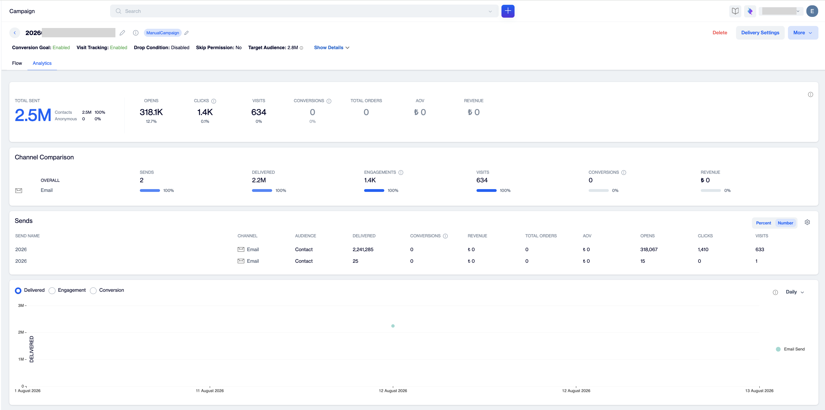Switch Sends view to Percent
This screenshot has height=410, width=825.
(764, 223)
